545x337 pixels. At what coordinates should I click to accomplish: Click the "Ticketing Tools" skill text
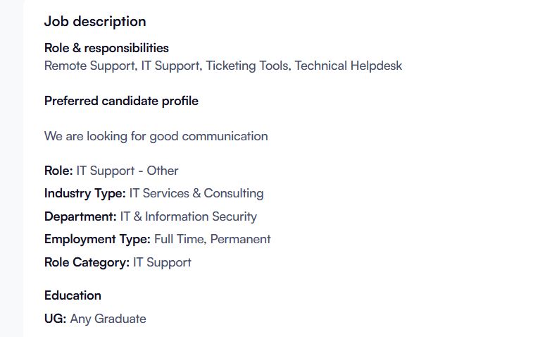(x=246, y=66)
